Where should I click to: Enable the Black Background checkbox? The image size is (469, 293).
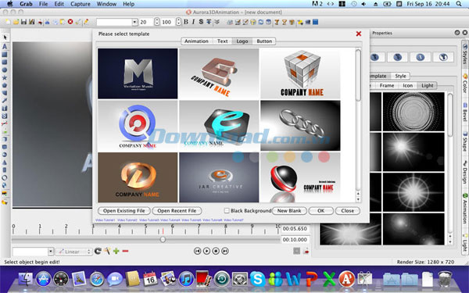pyautogui.click(x=227, y=210)
